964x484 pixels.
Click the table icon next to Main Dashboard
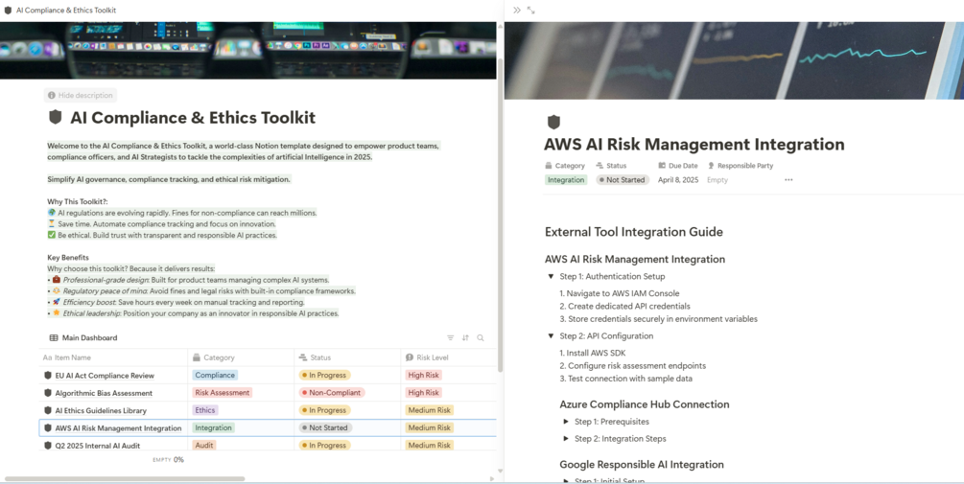coord(54,337)
